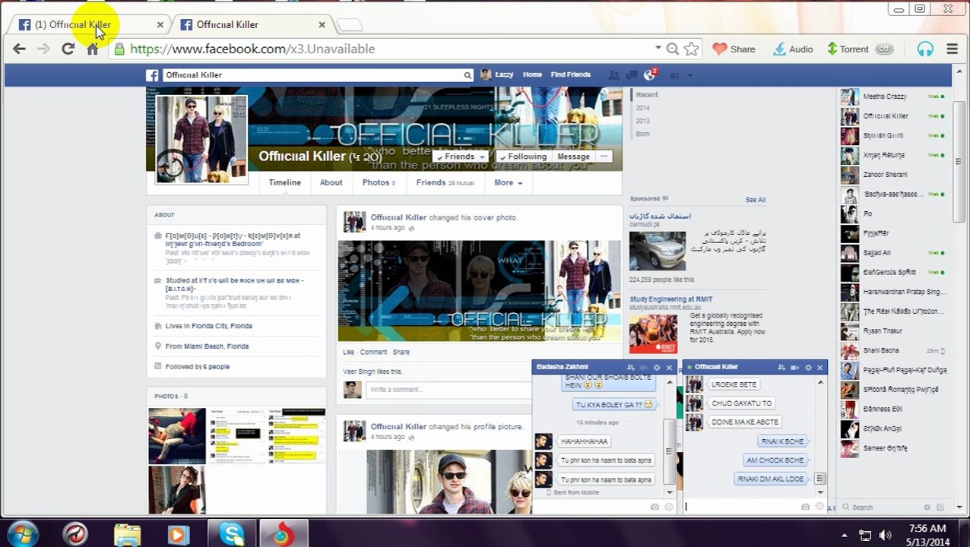
Task: Click the Facebook search magnifier button
Action: point(468,75)
